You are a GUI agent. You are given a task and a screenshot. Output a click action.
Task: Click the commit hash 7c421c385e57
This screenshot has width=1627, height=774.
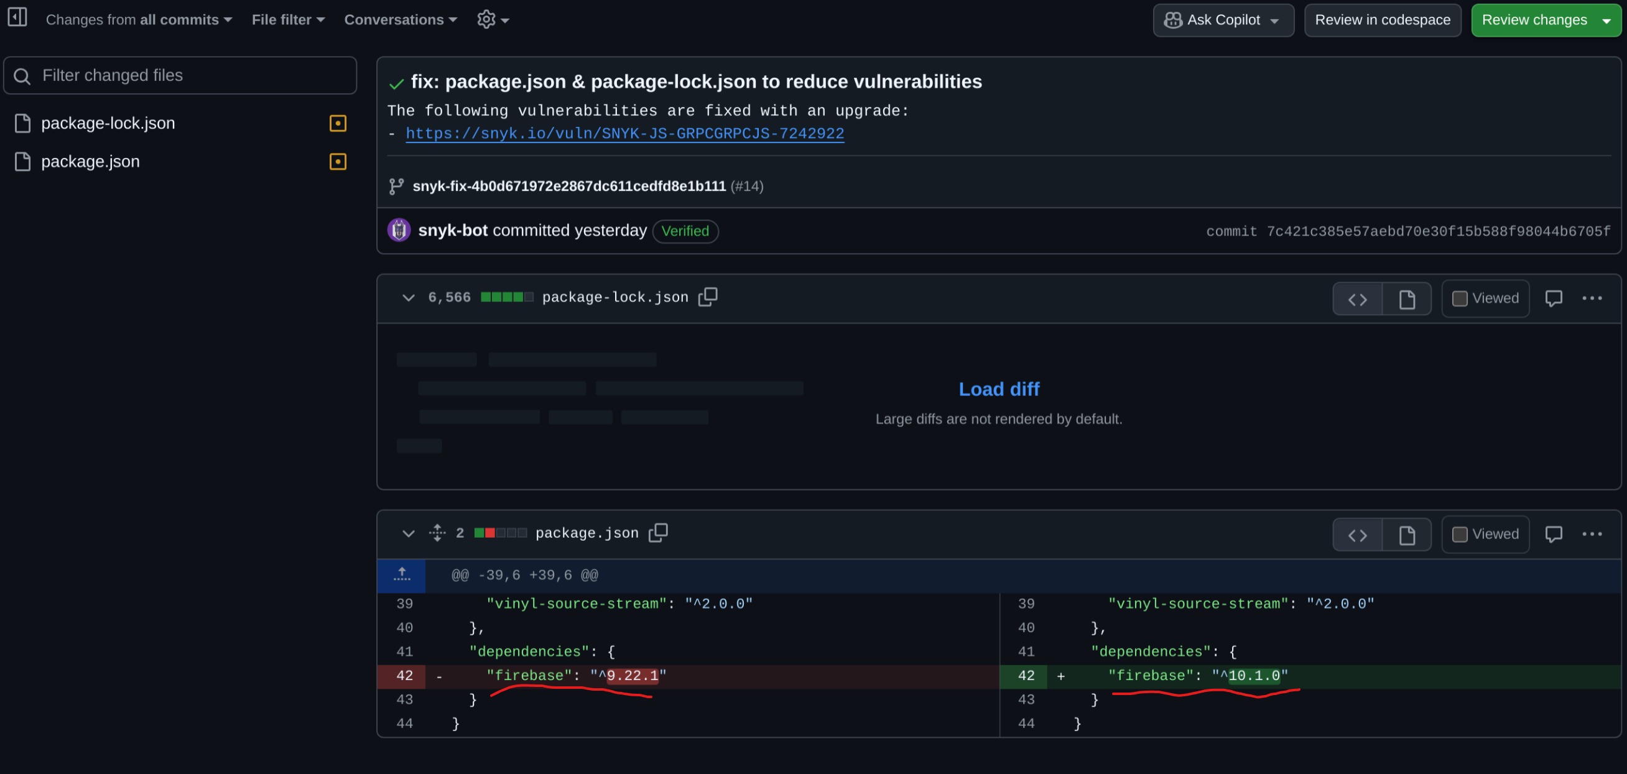1438,232
